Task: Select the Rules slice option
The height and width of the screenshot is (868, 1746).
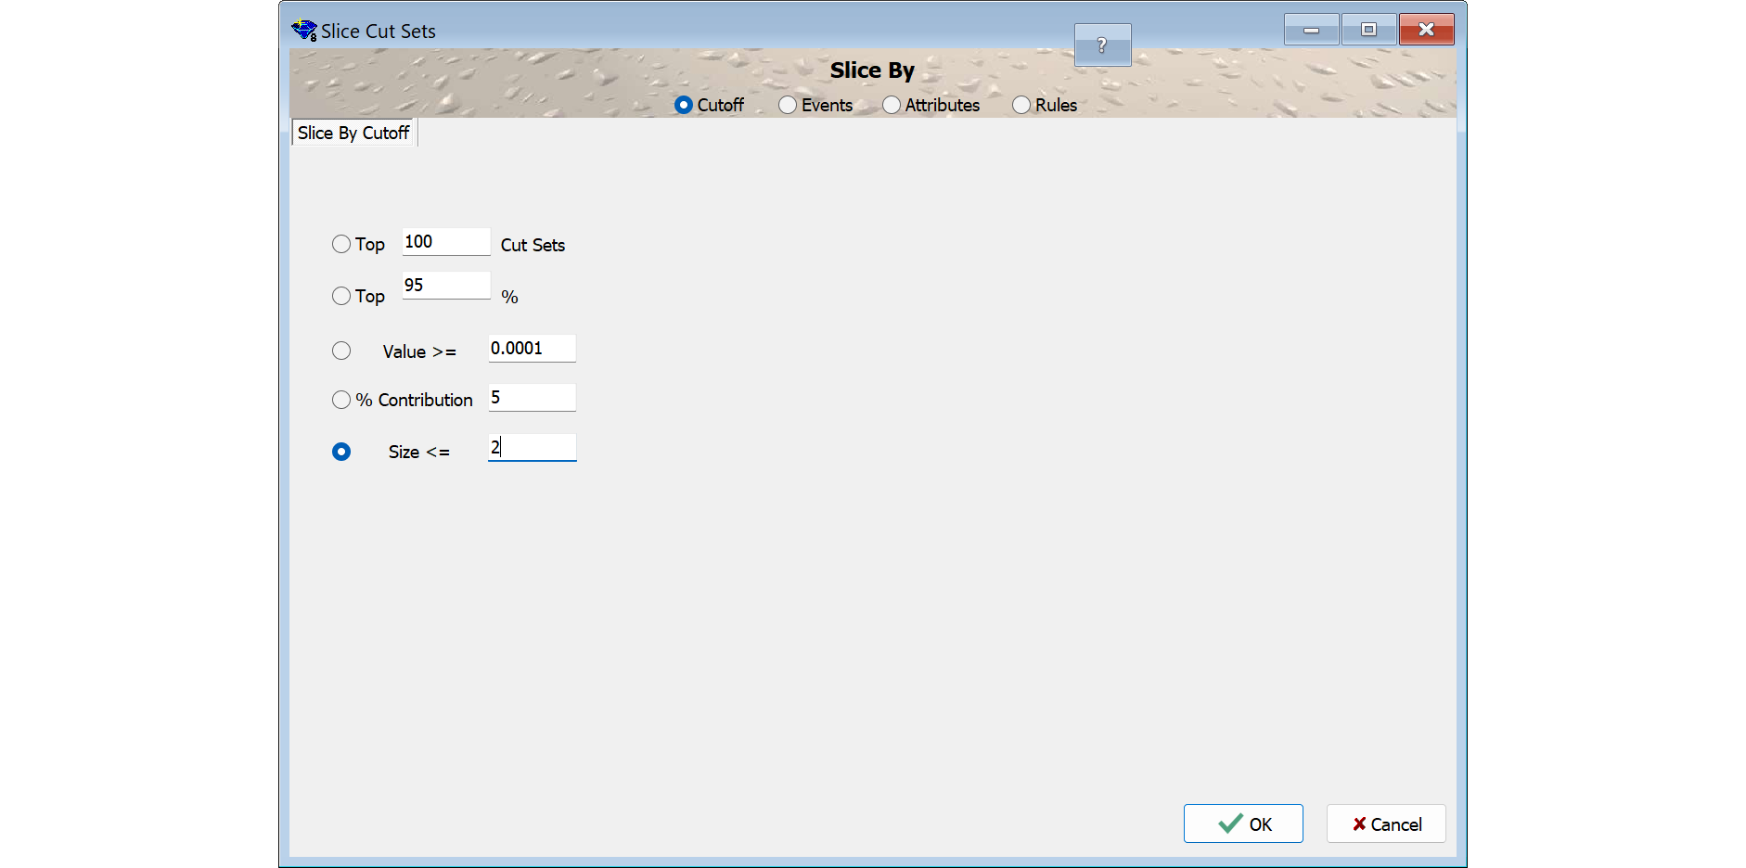Action: 1021,105
